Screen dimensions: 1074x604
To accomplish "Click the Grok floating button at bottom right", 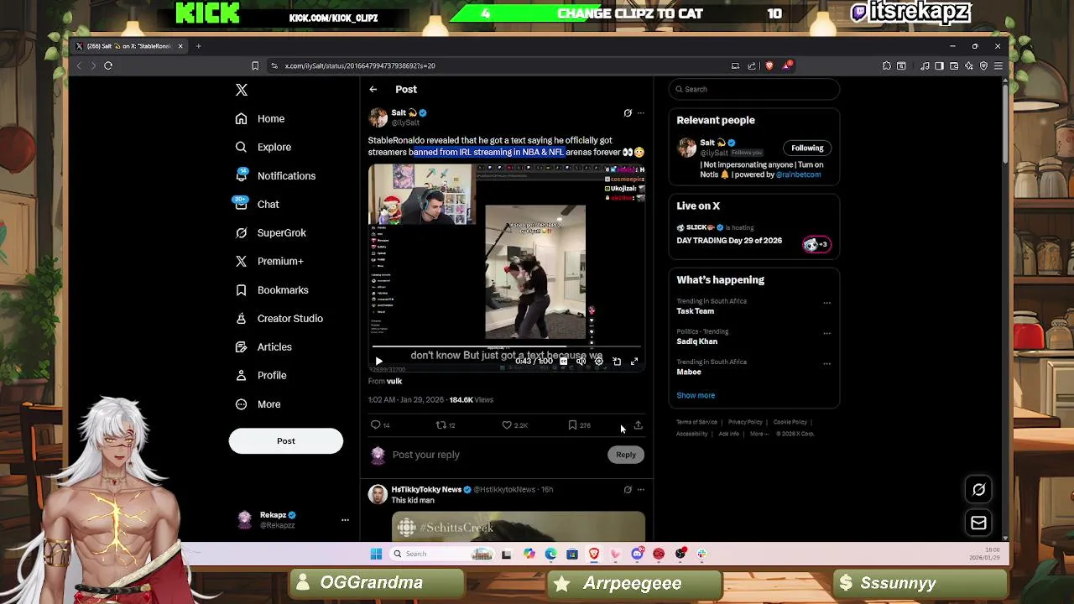I will [978, 490].
